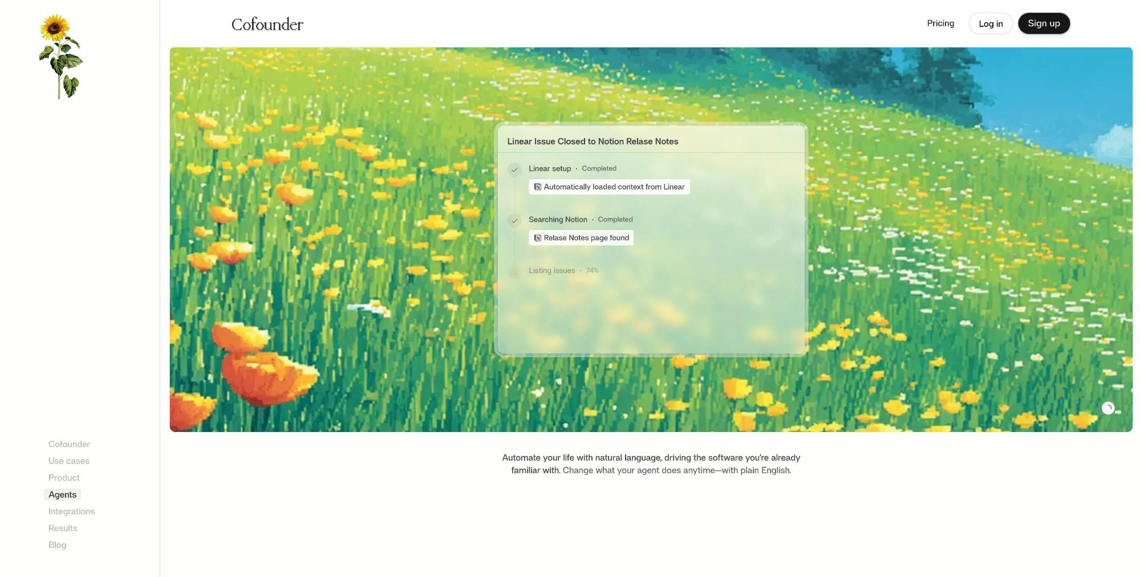Click the Listing issues step status icon

coord(514,272)
